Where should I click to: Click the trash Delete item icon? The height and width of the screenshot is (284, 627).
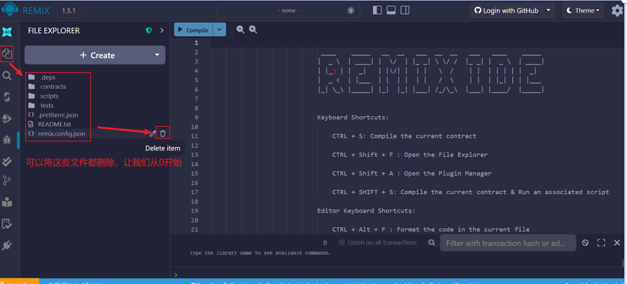click(163, 133)
